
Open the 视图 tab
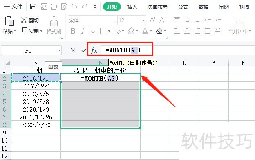coord(244,7)
